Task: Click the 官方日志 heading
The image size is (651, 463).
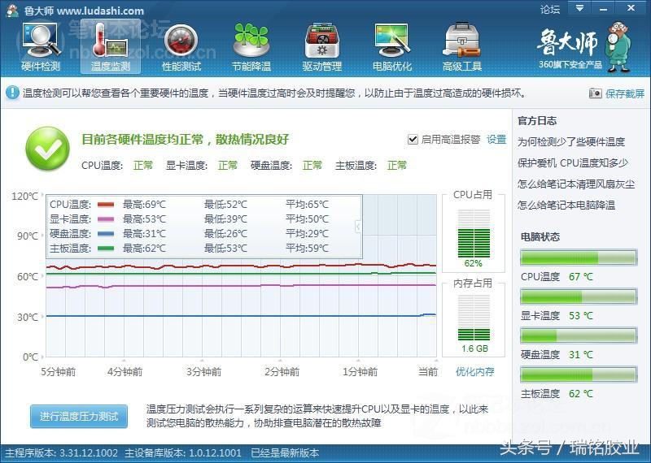Action: pos(537,121)
